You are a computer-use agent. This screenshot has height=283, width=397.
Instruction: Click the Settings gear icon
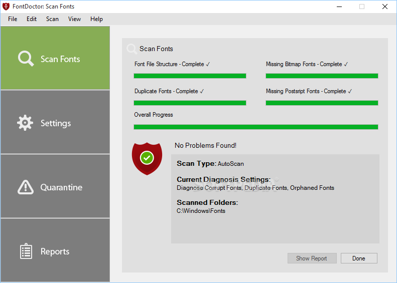click(x=25, y=123)
